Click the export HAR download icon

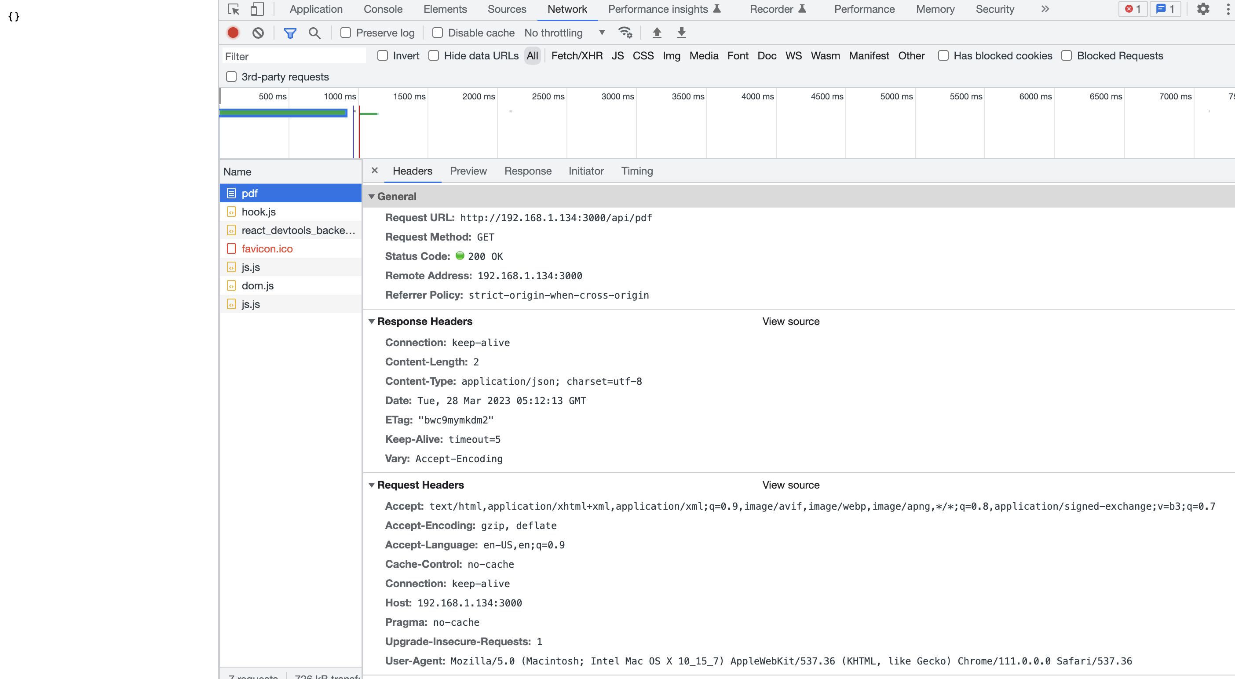[x=681, y=33]
